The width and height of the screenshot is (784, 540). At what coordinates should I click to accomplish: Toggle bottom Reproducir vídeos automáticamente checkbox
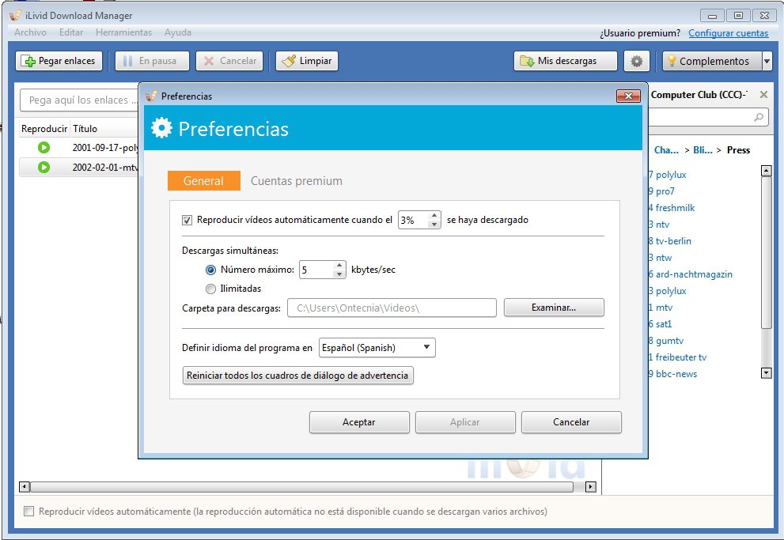tap(29, 511)
